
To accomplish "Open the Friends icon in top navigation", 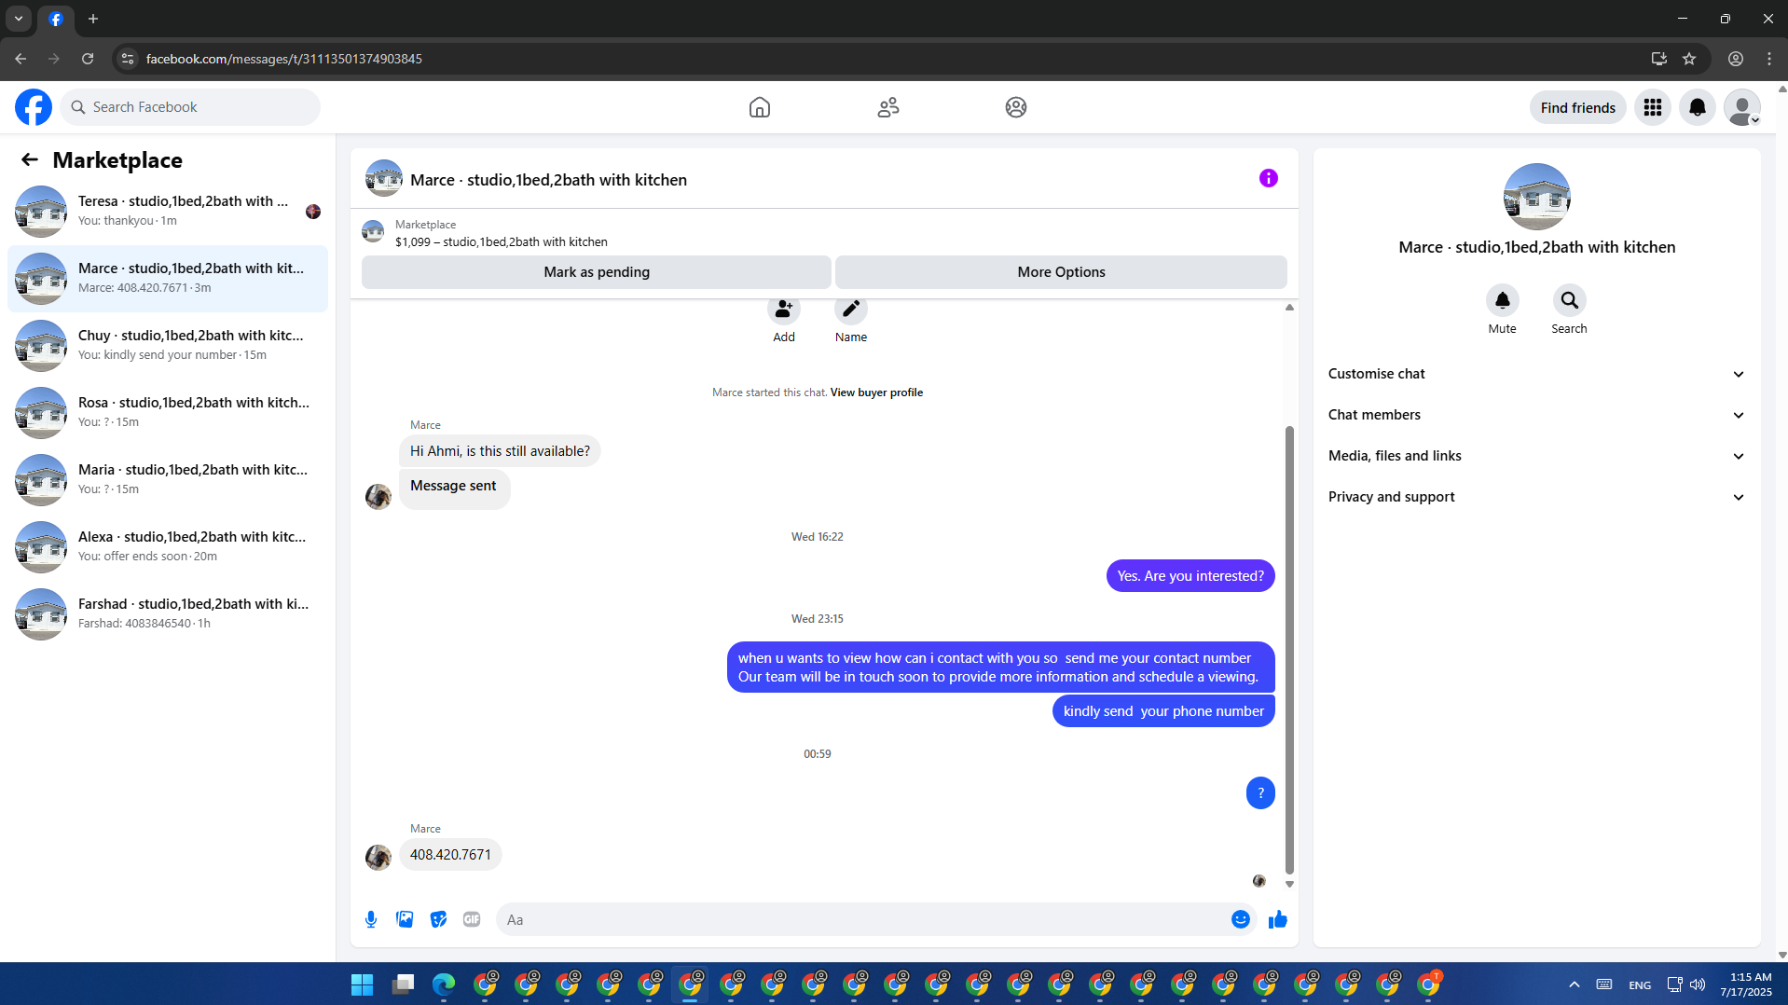I will 888,107.
